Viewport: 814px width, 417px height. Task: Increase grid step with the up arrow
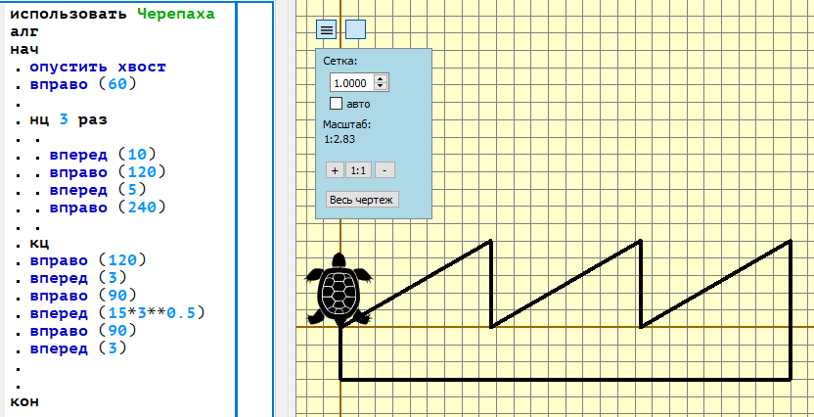(381, 79)
